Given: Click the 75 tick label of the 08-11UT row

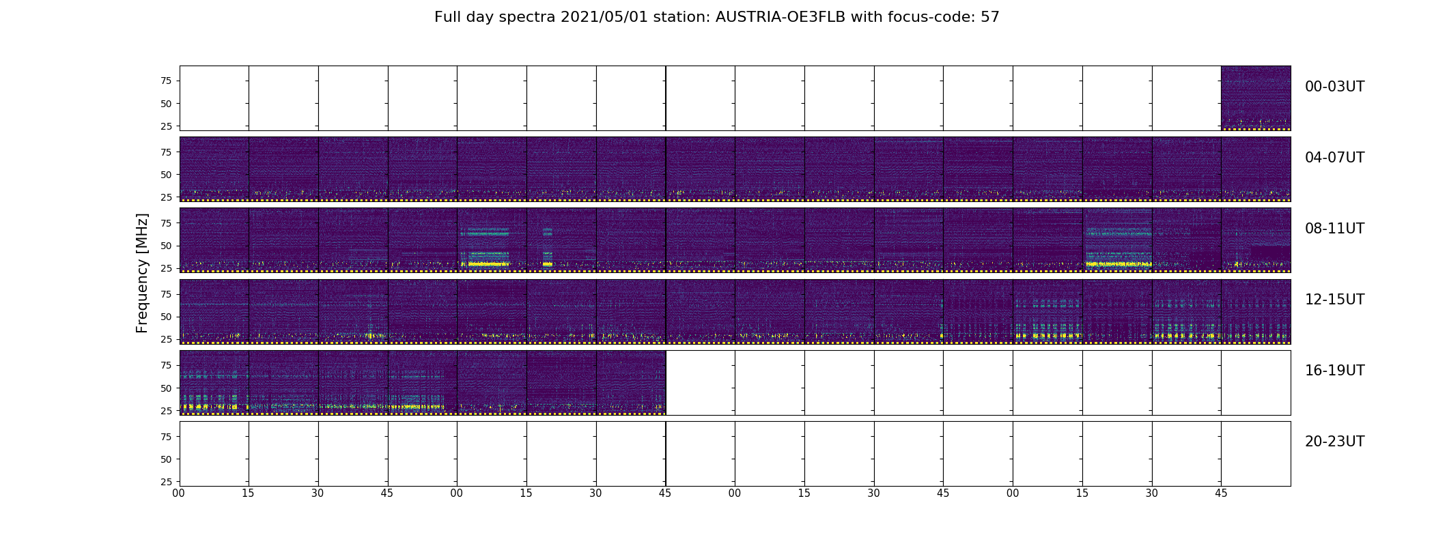Looking at the screenshot, I should [166, 223].
